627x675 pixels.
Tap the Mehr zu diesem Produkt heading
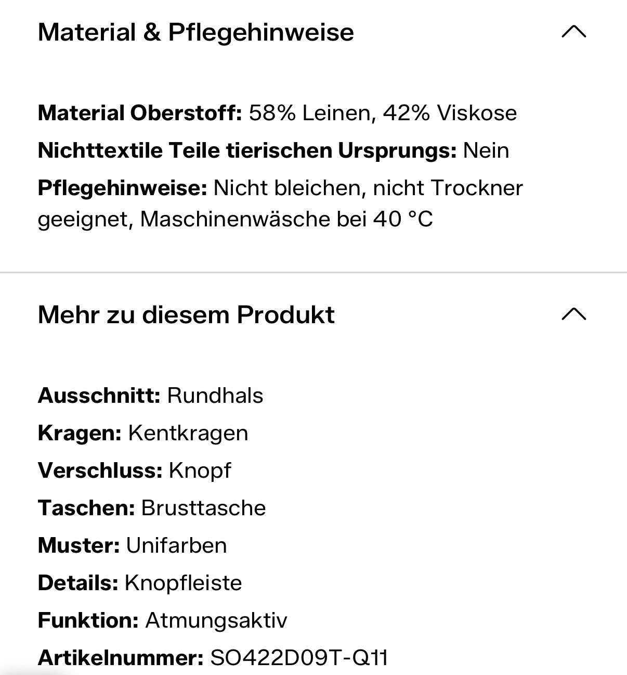click(x=186, y=314)
